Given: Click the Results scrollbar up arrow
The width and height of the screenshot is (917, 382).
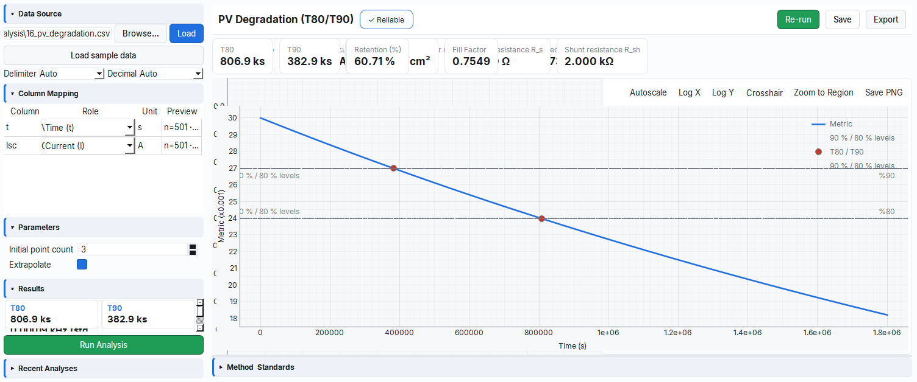Looking at the screenshot, I should click(x=199, y=302).
